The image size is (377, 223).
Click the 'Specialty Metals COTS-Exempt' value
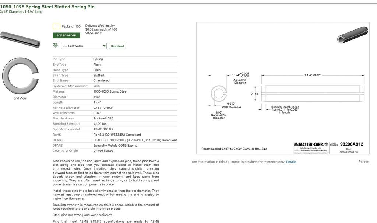(x=116, y=146)
